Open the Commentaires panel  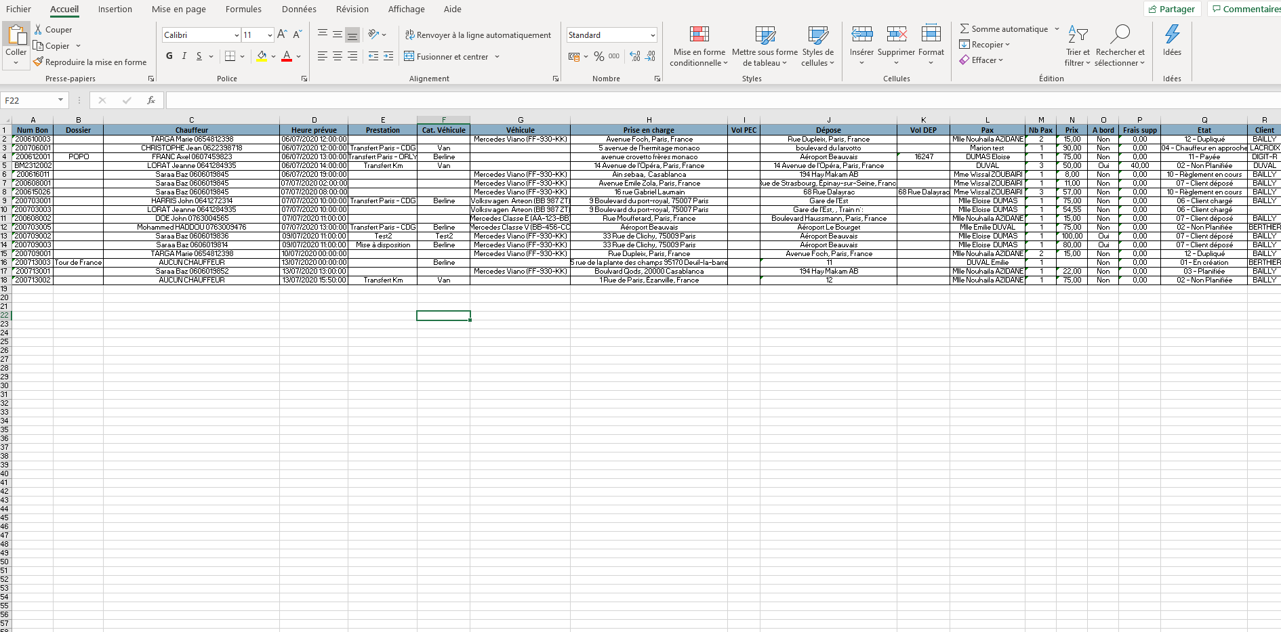pos(1244,9)
